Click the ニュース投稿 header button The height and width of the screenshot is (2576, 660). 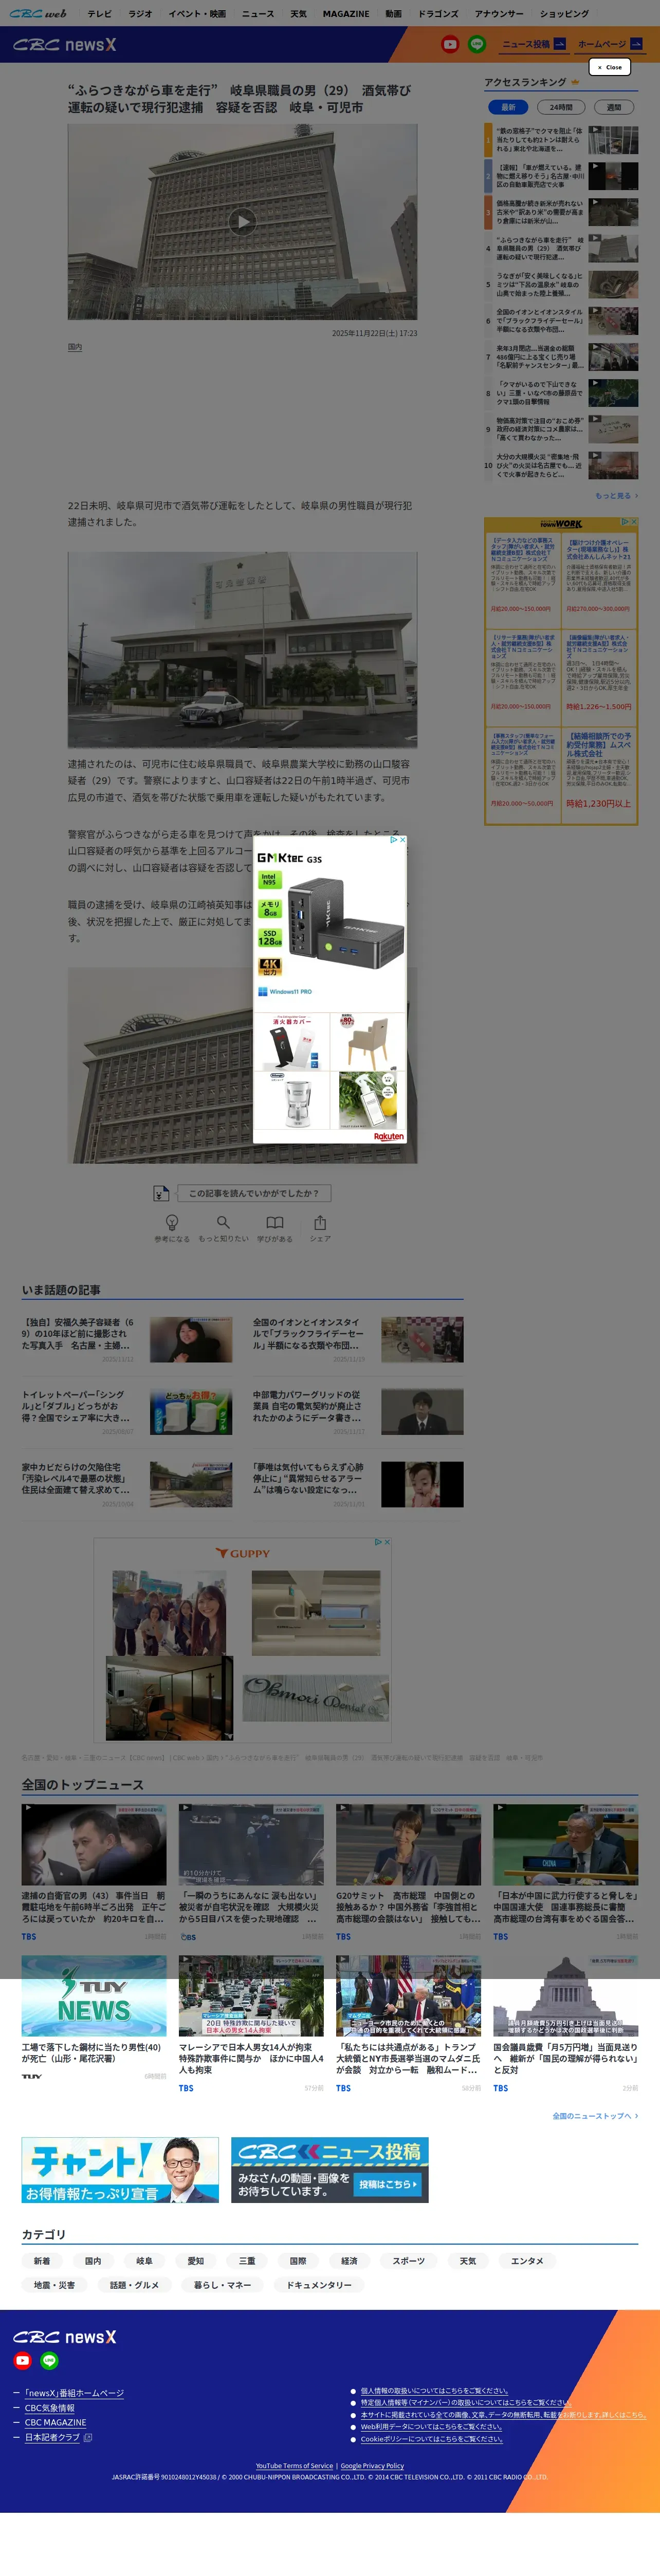click(x=534, y=44)
